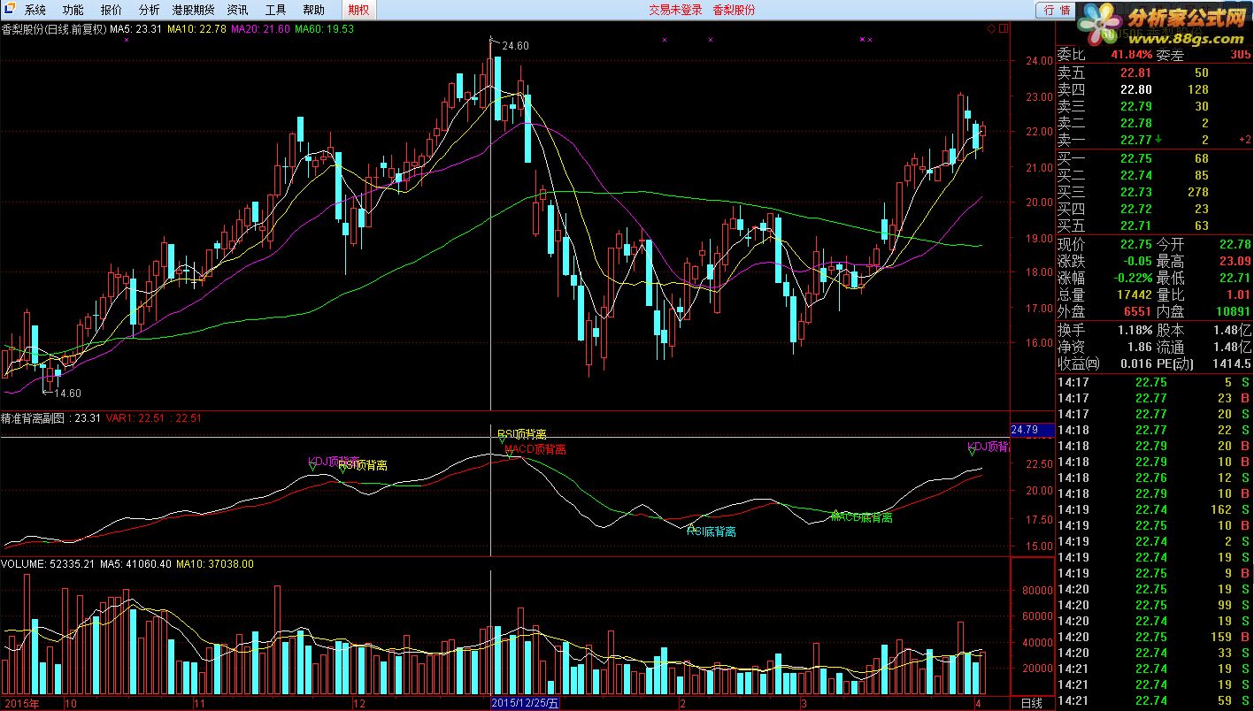The image size is (1254, 711).
Task: Click the 换手 1.18% value
Action: (x=1135, y=329)
